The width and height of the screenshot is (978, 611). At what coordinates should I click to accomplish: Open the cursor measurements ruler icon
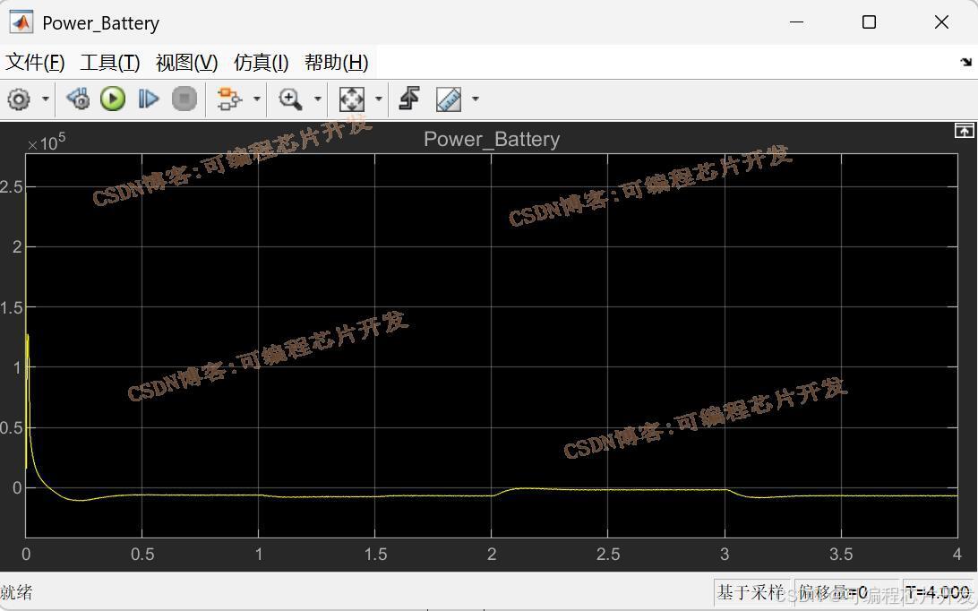tap(449, 99)
